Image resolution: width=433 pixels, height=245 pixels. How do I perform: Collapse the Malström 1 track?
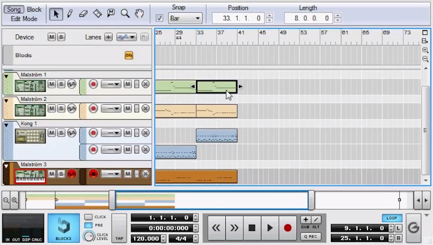(7, 76)
